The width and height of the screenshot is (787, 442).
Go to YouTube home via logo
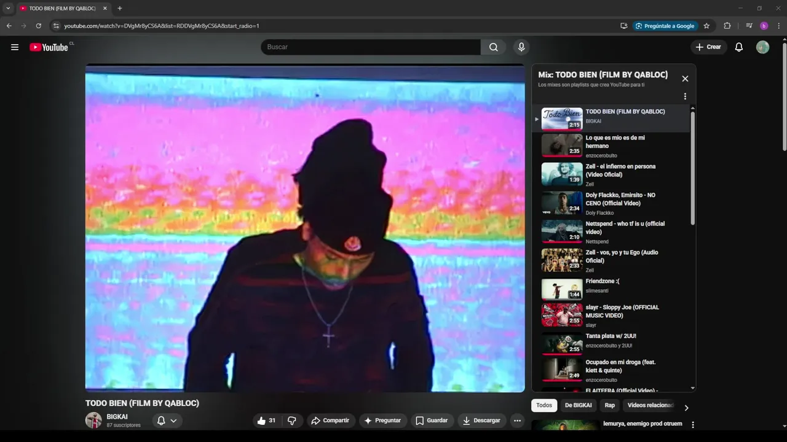pos(49,47)
